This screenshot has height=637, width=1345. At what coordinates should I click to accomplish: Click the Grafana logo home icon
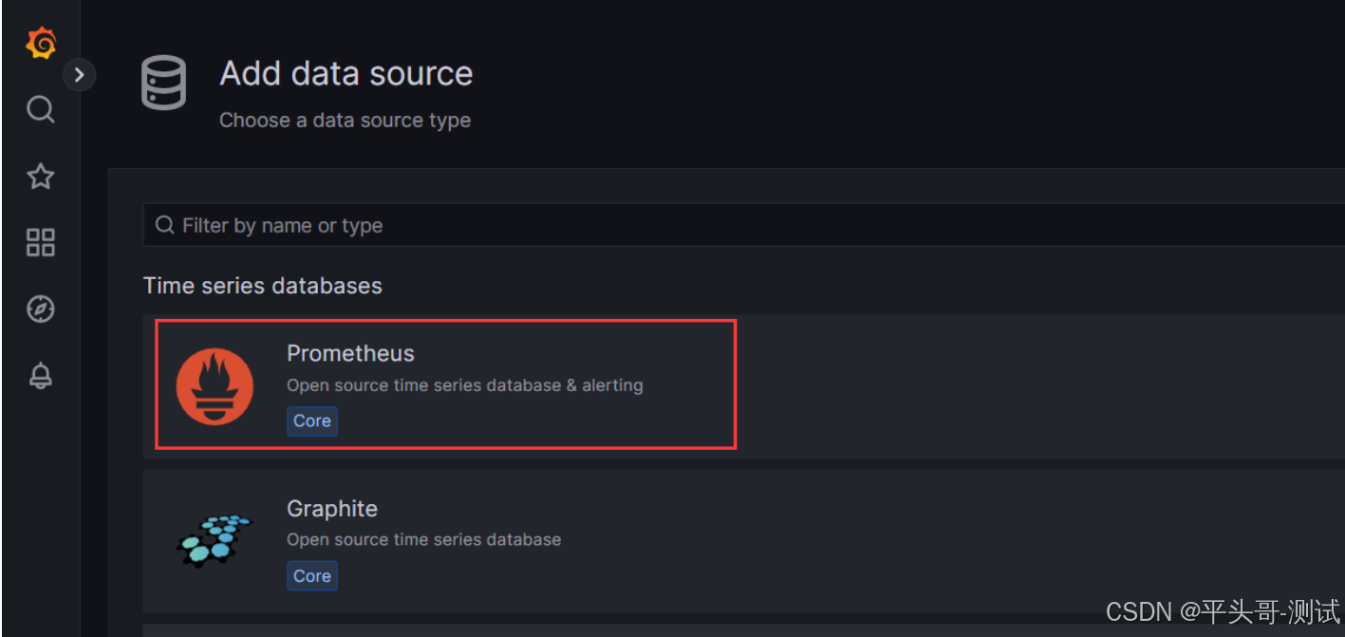[x=41, y=43]
